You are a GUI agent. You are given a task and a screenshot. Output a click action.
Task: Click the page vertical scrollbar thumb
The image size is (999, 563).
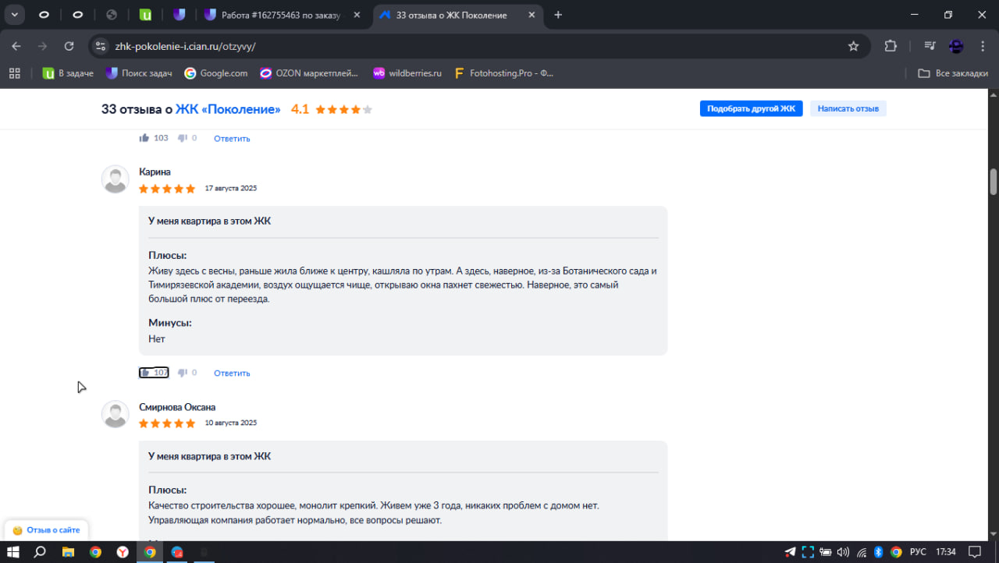994,181
